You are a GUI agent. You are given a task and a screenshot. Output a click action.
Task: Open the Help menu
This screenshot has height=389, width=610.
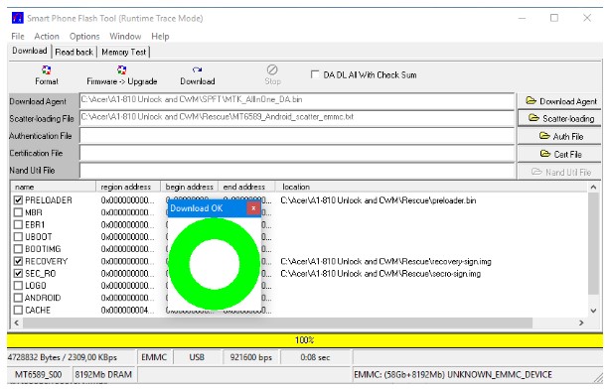click(x=160, y=36)
